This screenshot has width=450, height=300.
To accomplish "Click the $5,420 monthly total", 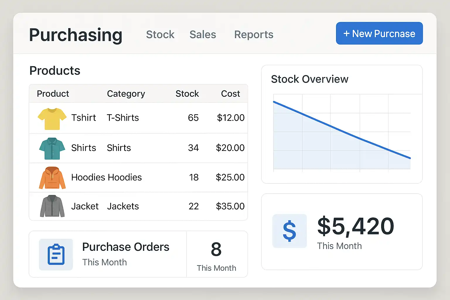I will pos(356,226).
